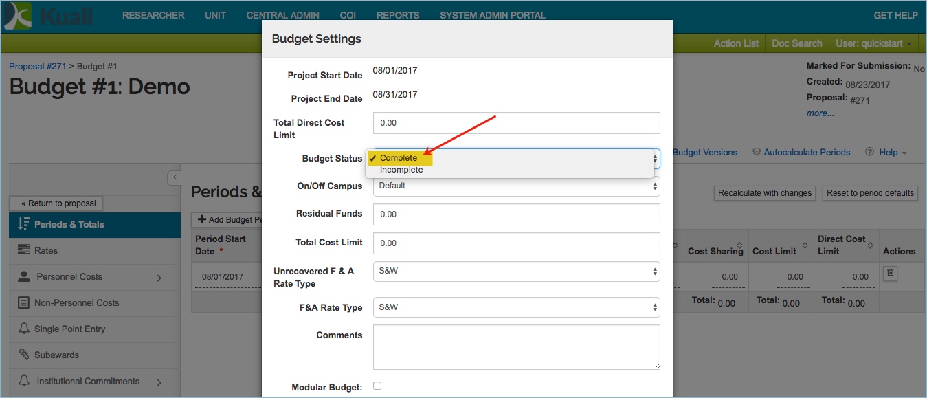The width and height of the screenshot is (927, 398).
Task: Open Unrecovered F & A Rate Type dropdown
Action: click(516, 271)
